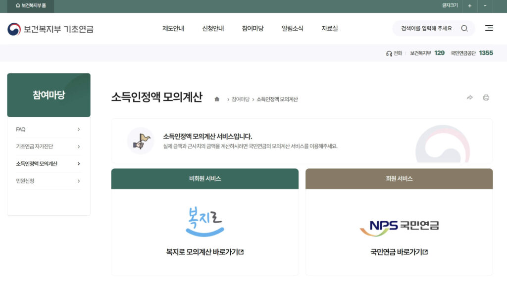Select the 비회원 서비스 tab header
The image size is (507, 288).
[x=204, y=179]
